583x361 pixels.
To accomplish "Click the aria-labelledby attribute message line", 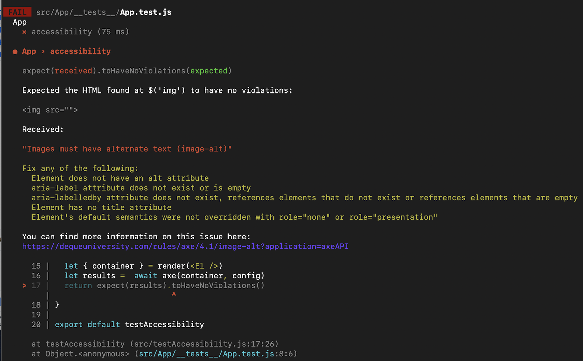I will coord(304,198).
